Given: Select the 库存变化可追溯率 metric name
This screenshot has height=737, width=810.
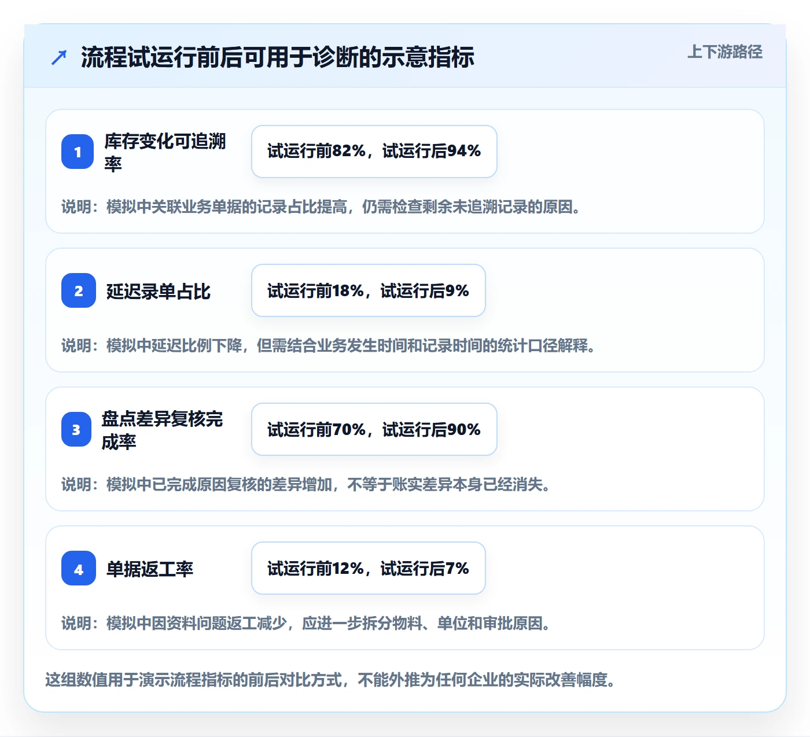Looking at the screenshot, I should tap(165, 152).
